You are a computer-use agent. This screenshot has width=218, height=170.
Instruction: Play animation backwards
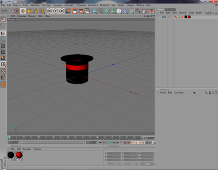point(107,142)
